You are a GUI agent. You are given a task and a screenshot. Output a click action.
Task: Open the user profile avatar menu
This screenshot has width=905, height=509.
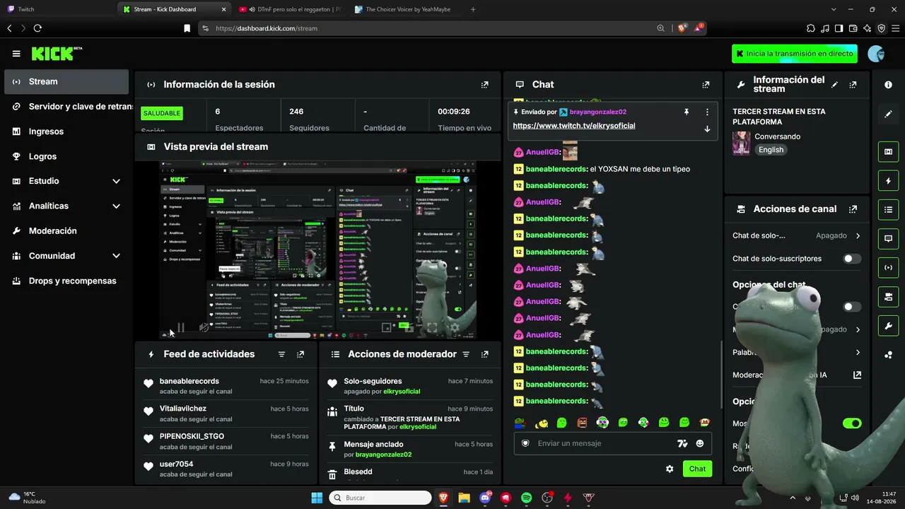876,54
